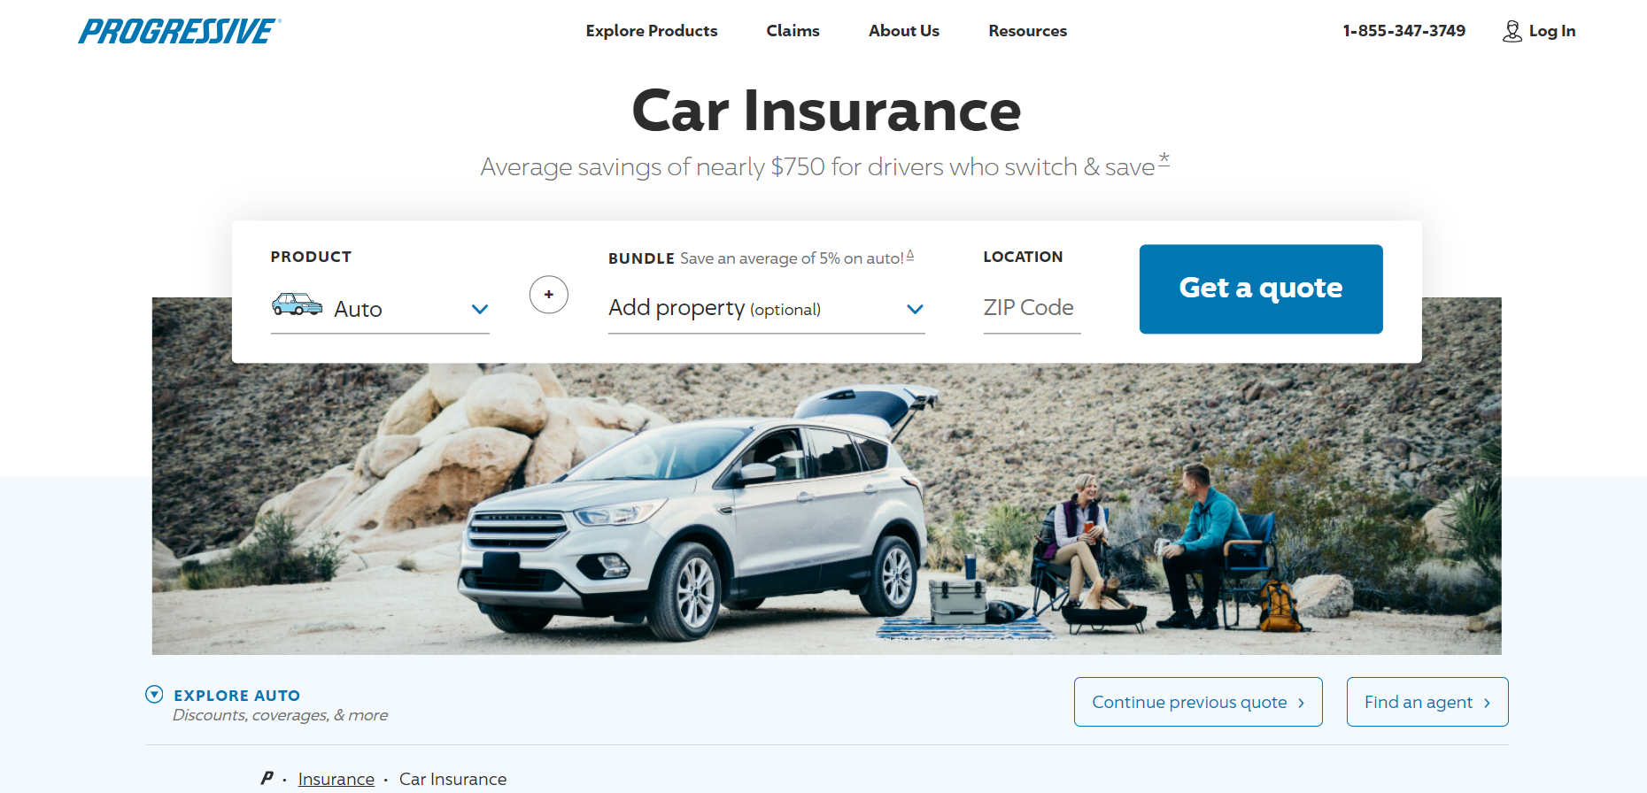1647x793 pixels.
Task: Click the savings asterisk footnote link
Action: click(1164, 159)
